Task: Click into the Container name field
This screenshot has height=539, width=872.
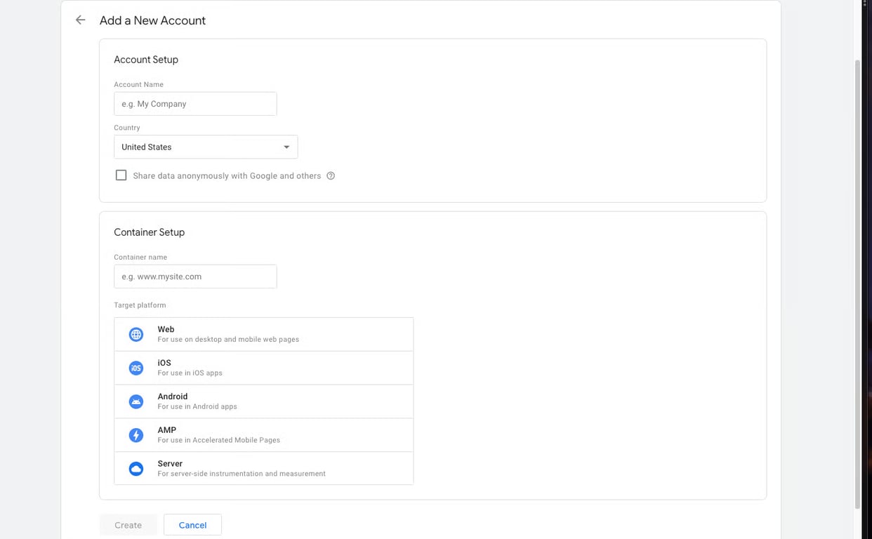Action: tap(195, 277)
